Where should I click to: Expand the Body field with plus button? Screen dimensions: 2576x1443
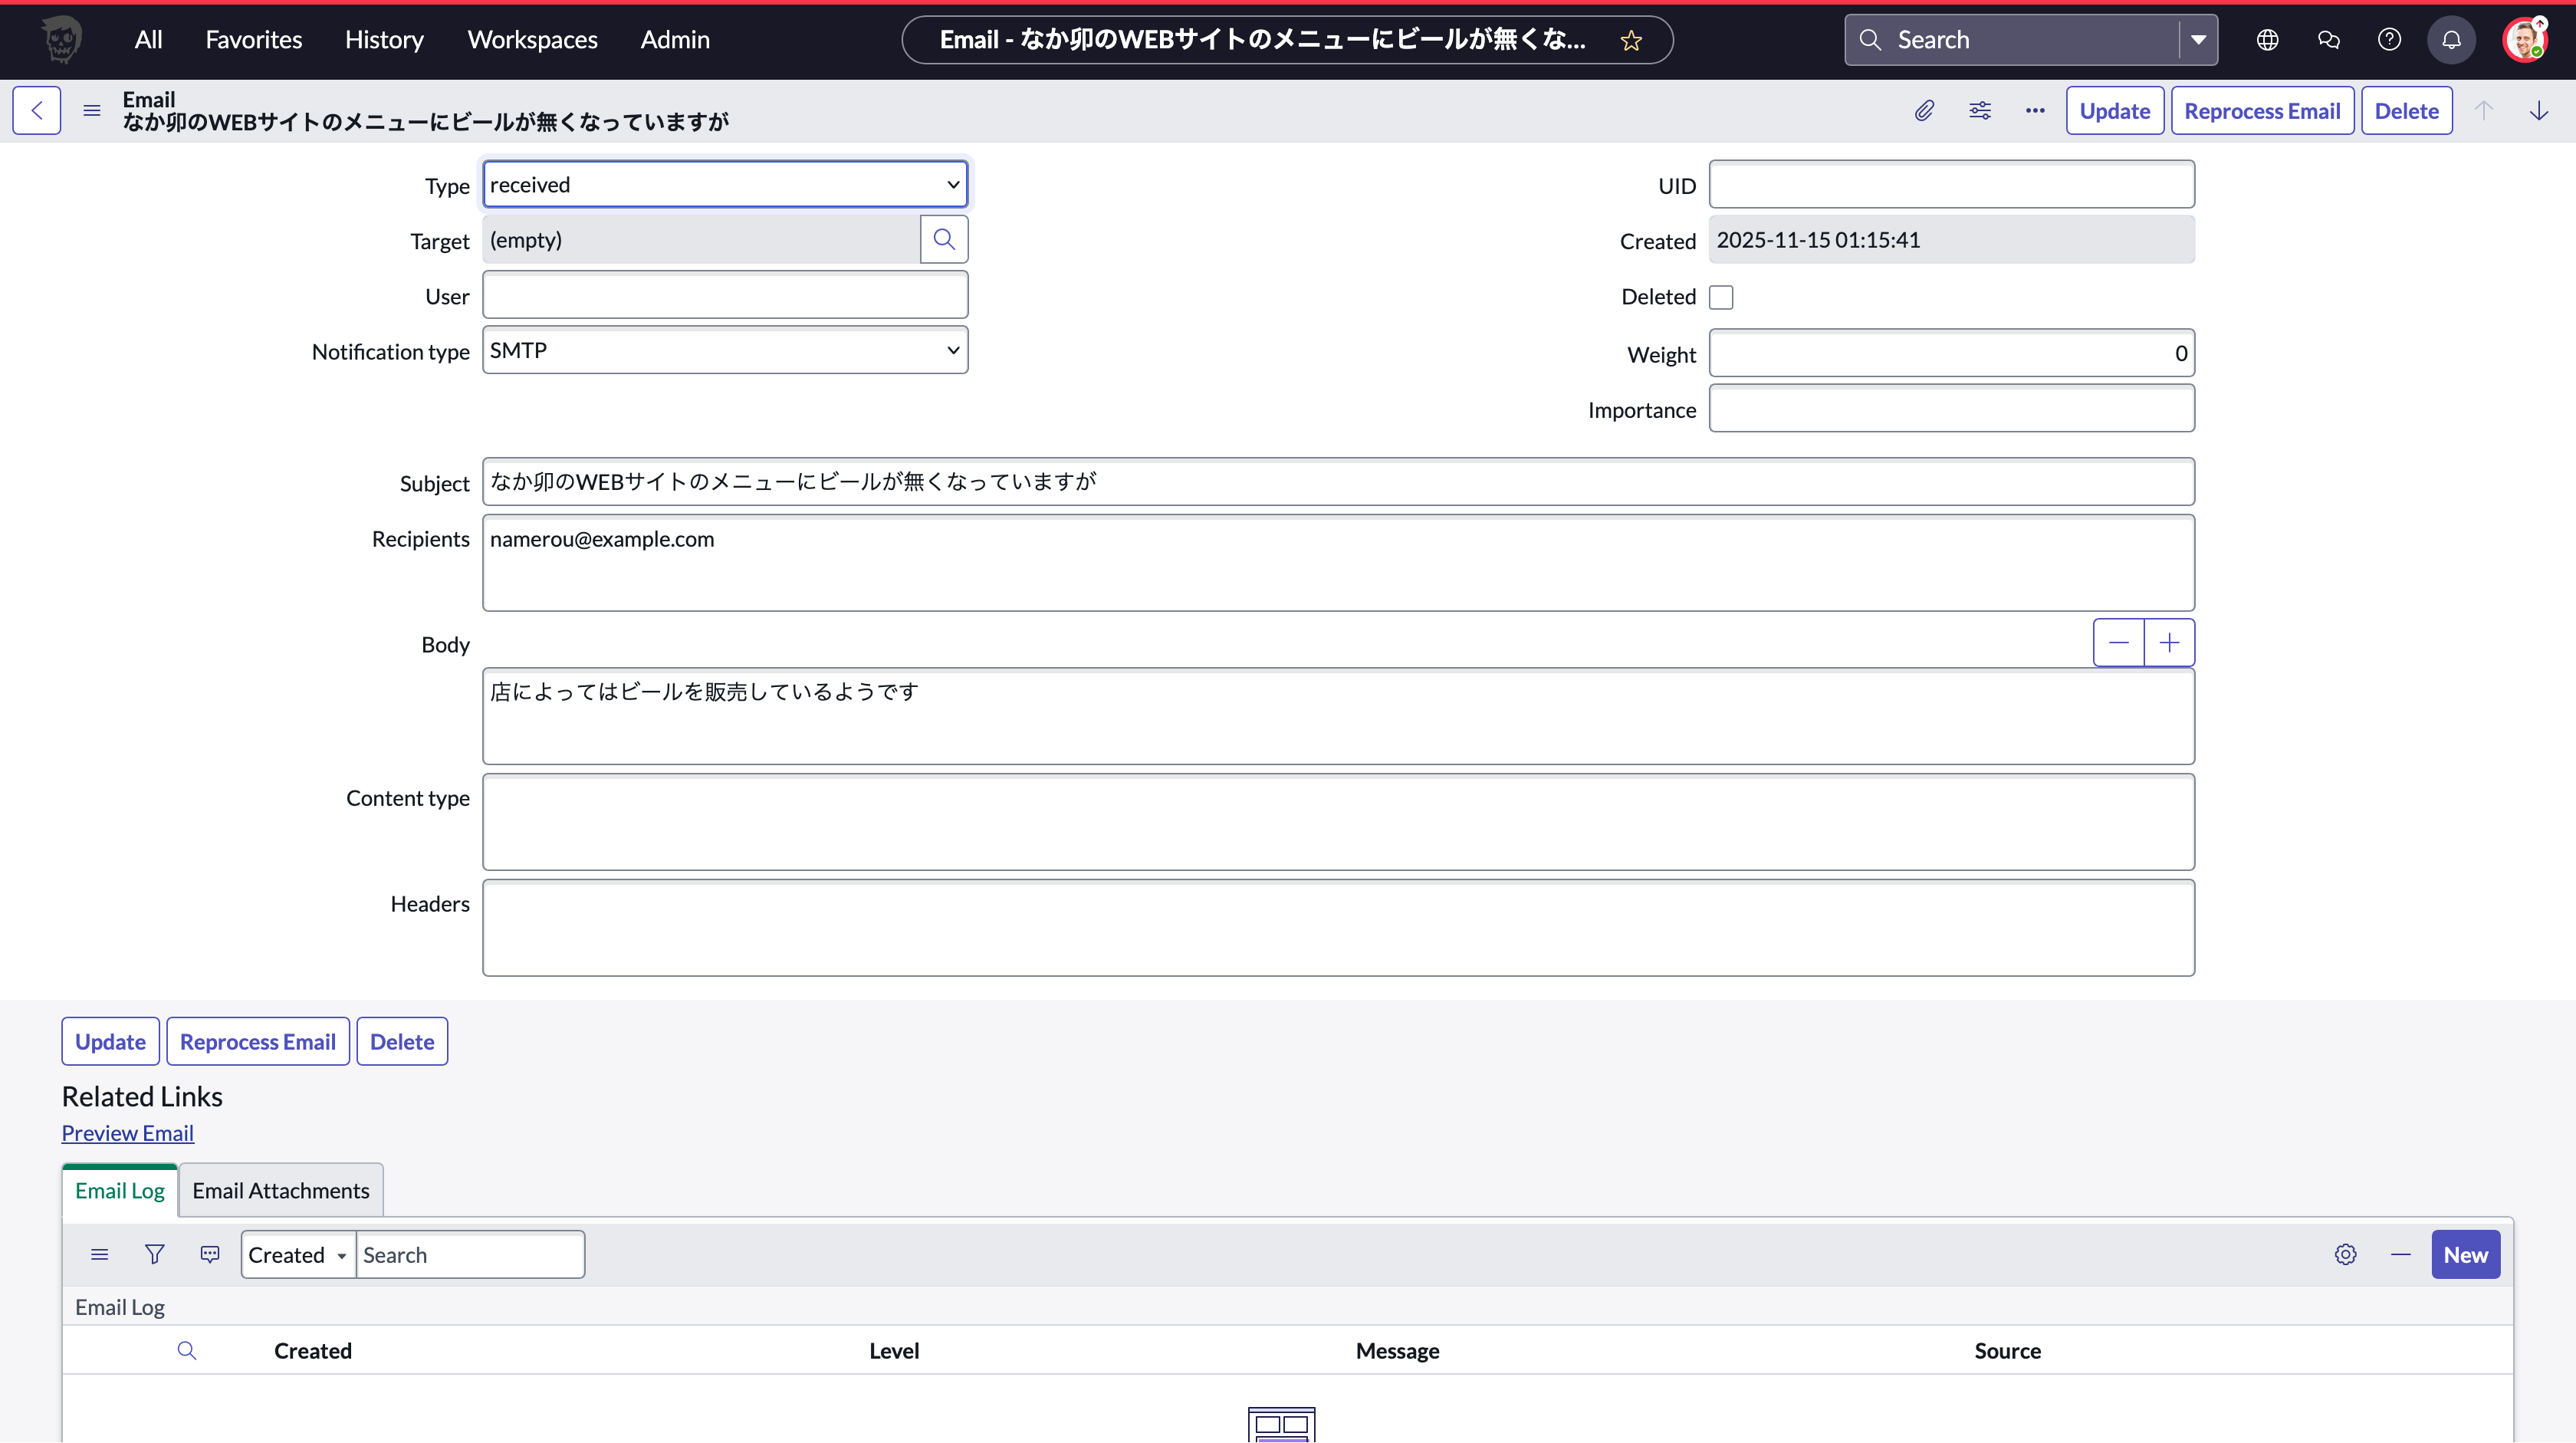click(x=2169, y=643)
